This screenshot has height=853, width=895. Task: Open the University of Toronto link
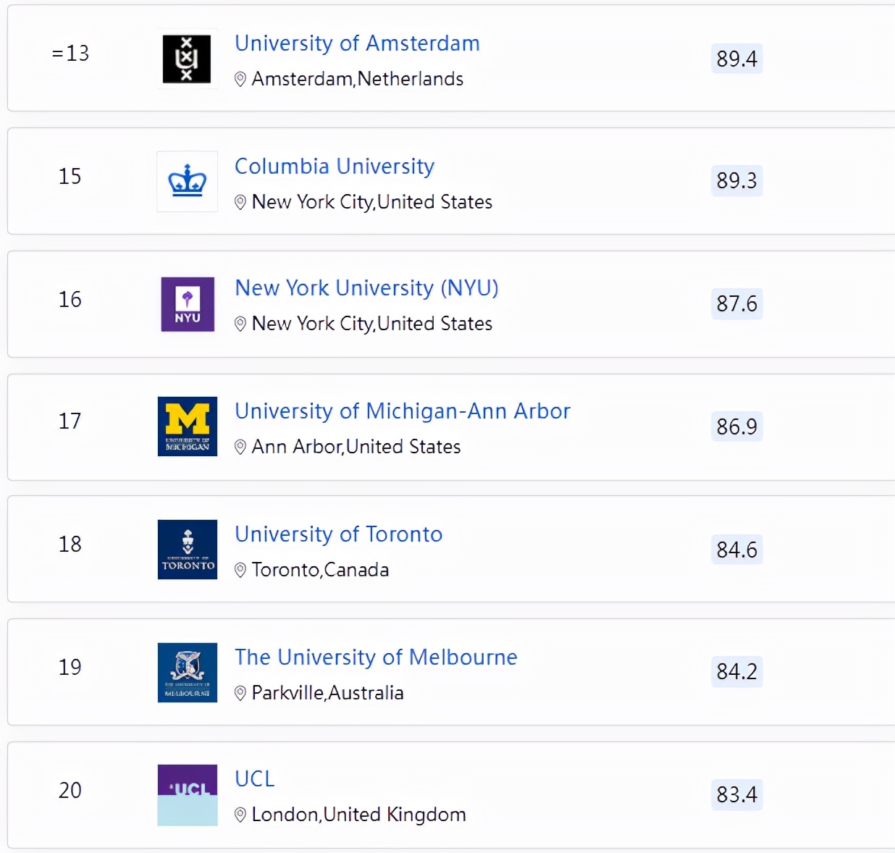338,534
